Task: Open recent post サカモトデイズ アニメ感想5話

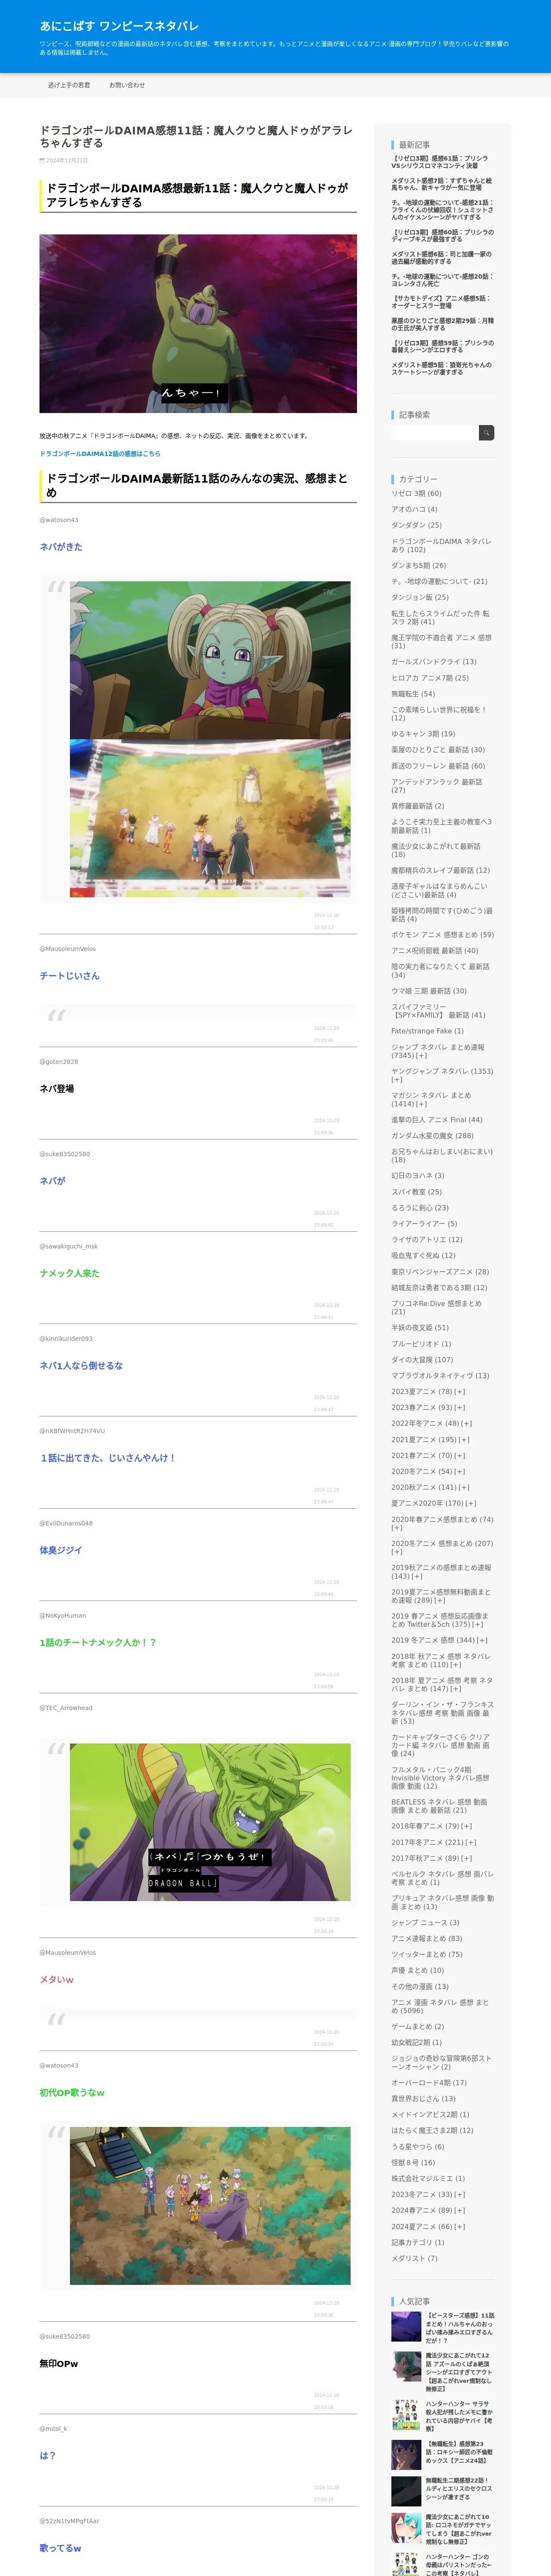Action: (441, 302)
